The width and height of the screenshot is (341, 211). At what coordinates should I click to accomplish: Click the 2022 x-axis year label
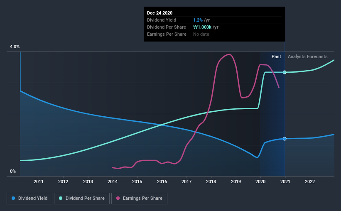(x=310, y=182)
